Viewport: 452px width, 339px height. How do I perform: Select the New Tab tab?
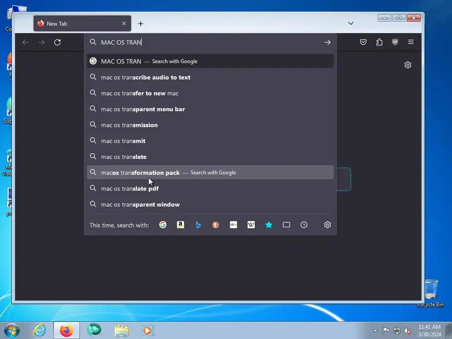point(82,24)
